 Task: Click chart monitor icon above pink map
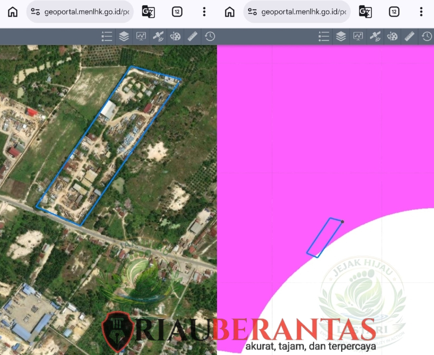click(358, 37)
